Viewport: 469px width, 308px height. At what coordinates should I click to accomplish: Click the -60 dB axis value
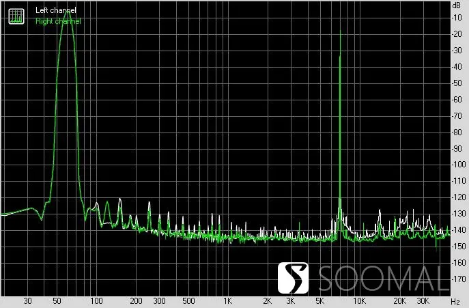point(457,100)
